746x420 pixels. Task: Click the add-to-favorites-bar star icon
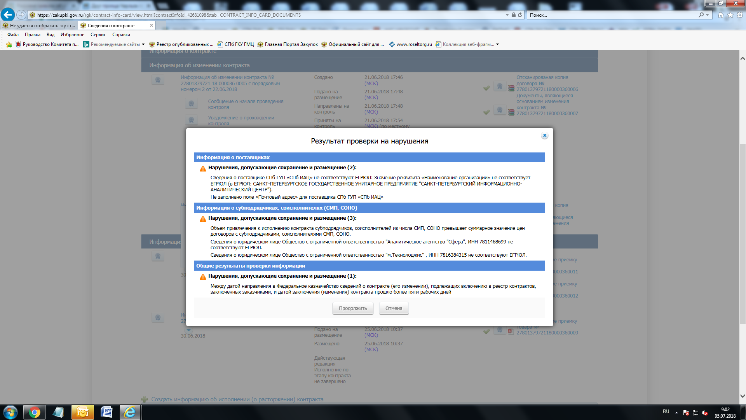[9, 44]
